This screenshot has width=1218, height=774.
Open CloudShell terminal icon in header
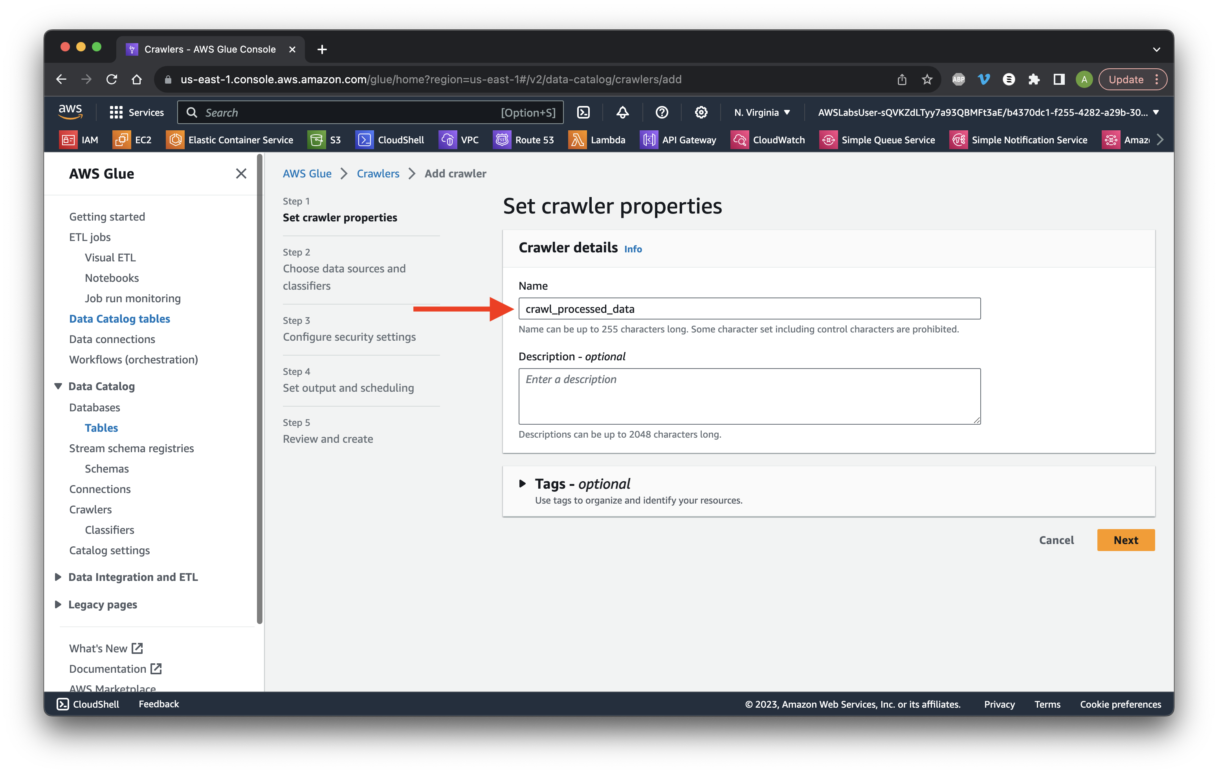(583, 112)
